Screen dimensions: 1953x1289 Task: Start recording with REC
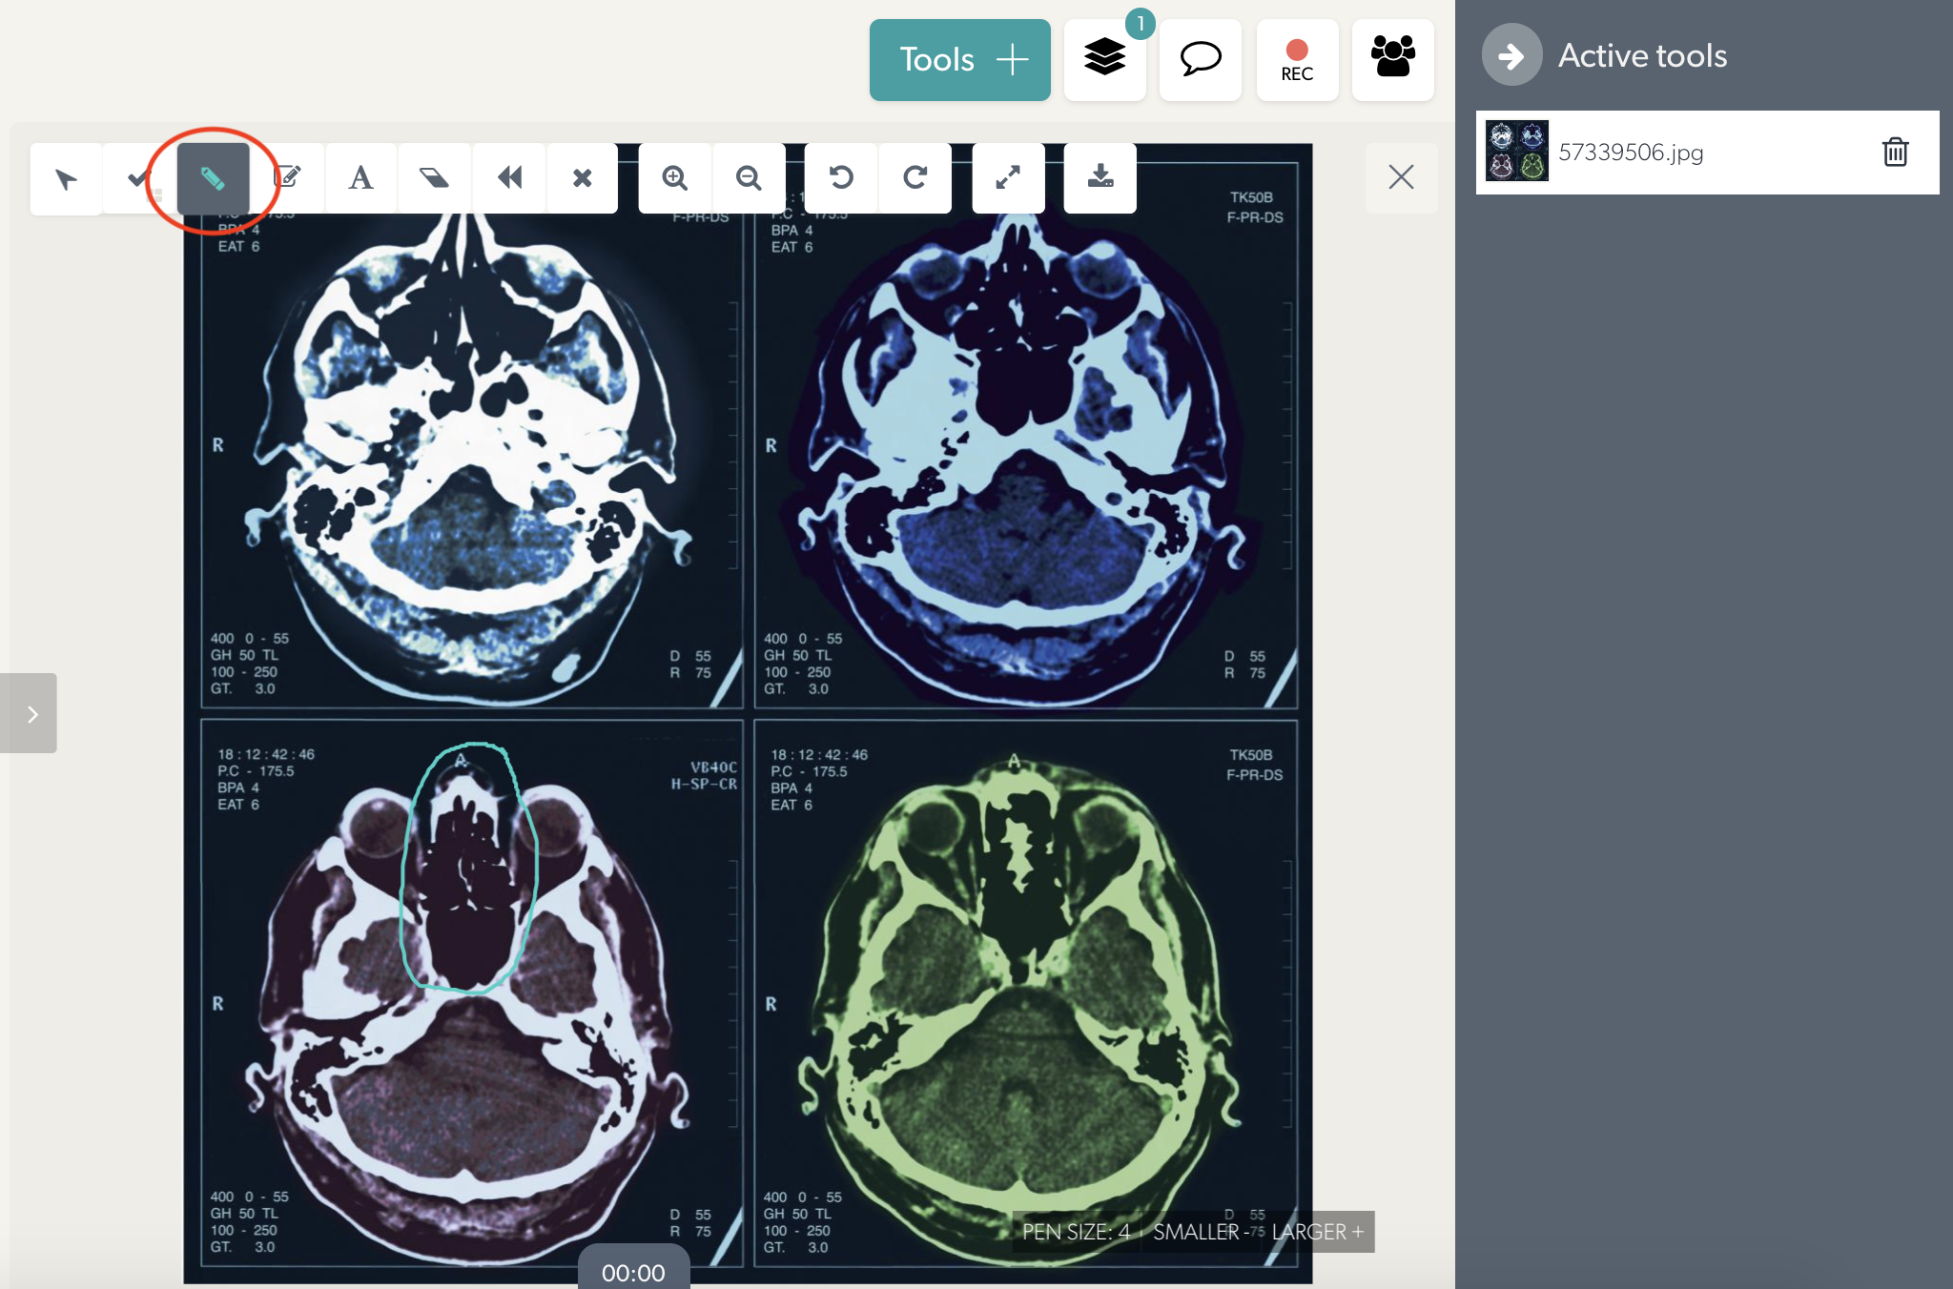click(1297, 60)
